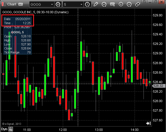Click the trade arrows icon

click(137, 4)
